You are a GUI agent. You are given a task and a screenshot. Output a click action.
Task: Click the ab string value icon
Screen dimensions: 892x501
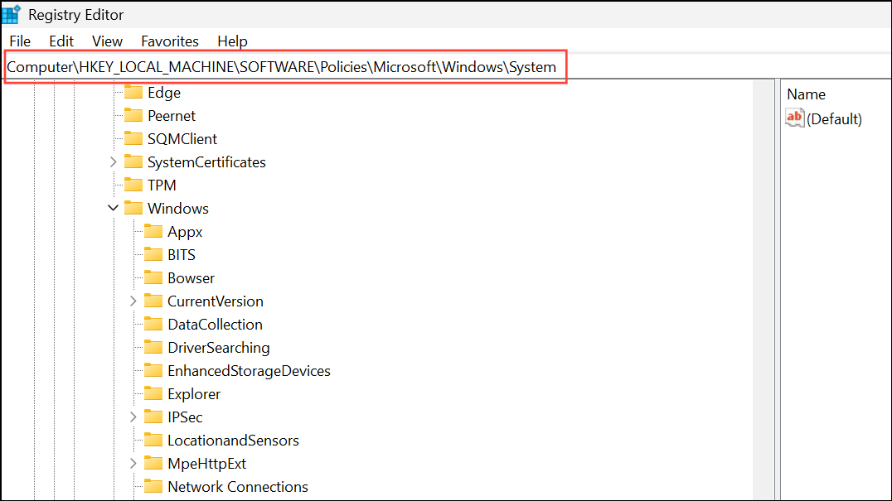(x=794, y=118)
